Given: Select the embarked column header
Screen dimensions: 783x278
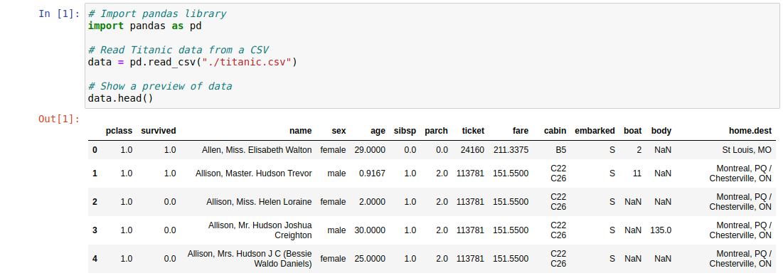Looking at the screenshot, I should click(x=595, y=132).
